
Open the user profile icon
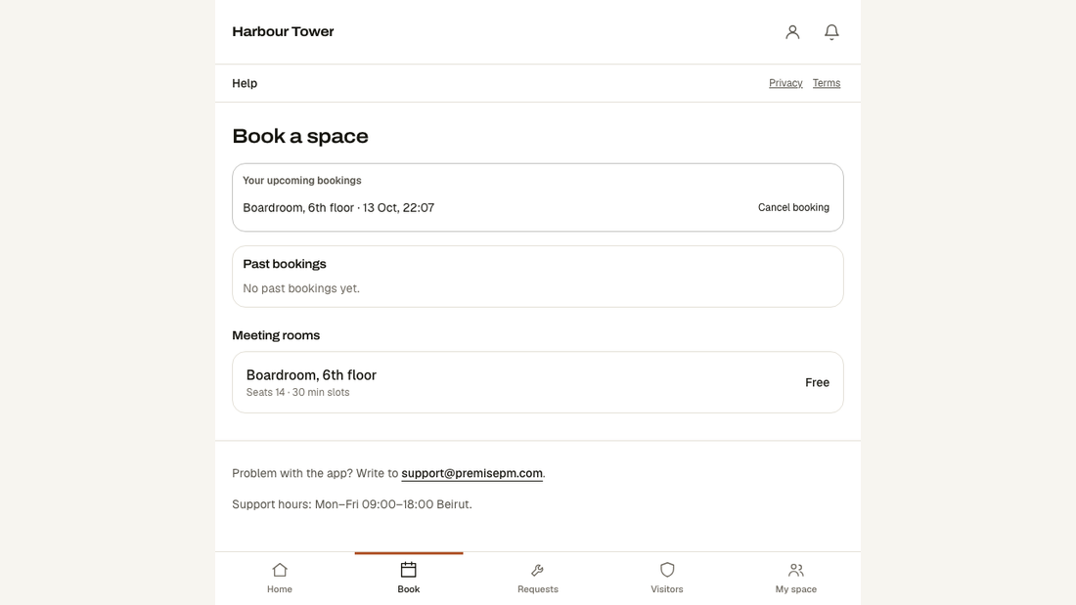pos(792,31)
